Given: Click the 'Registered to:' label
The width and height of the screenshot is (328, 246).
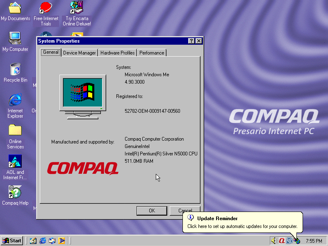Looking at the screenshot, I should (130, 96).
